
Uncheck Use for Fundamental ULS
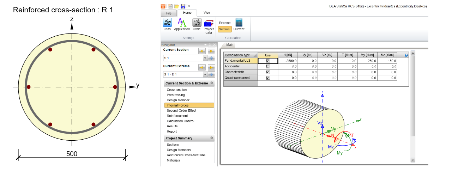click(268, 61)
